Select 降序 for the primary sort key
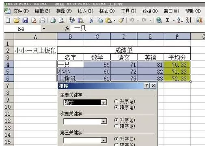This screenshot has width=205, height=146. click(116, 107)
